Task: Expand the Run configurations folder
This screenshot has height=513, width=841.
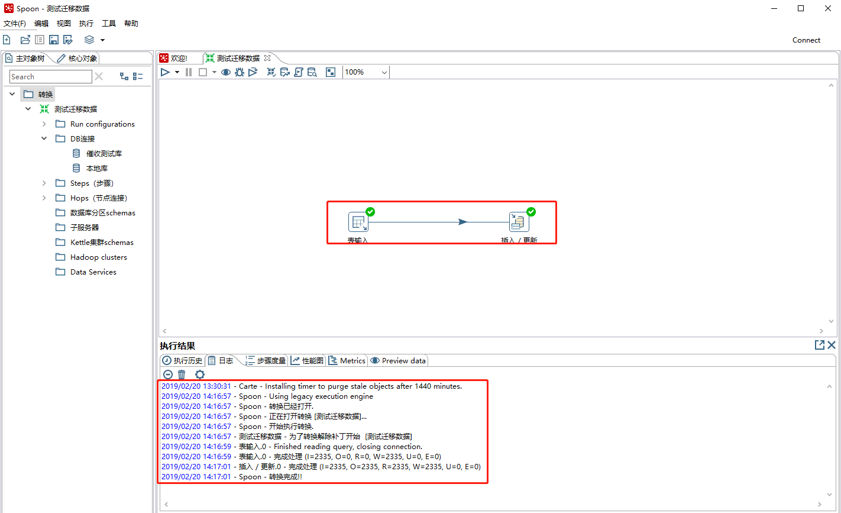Action: (44, 124)
